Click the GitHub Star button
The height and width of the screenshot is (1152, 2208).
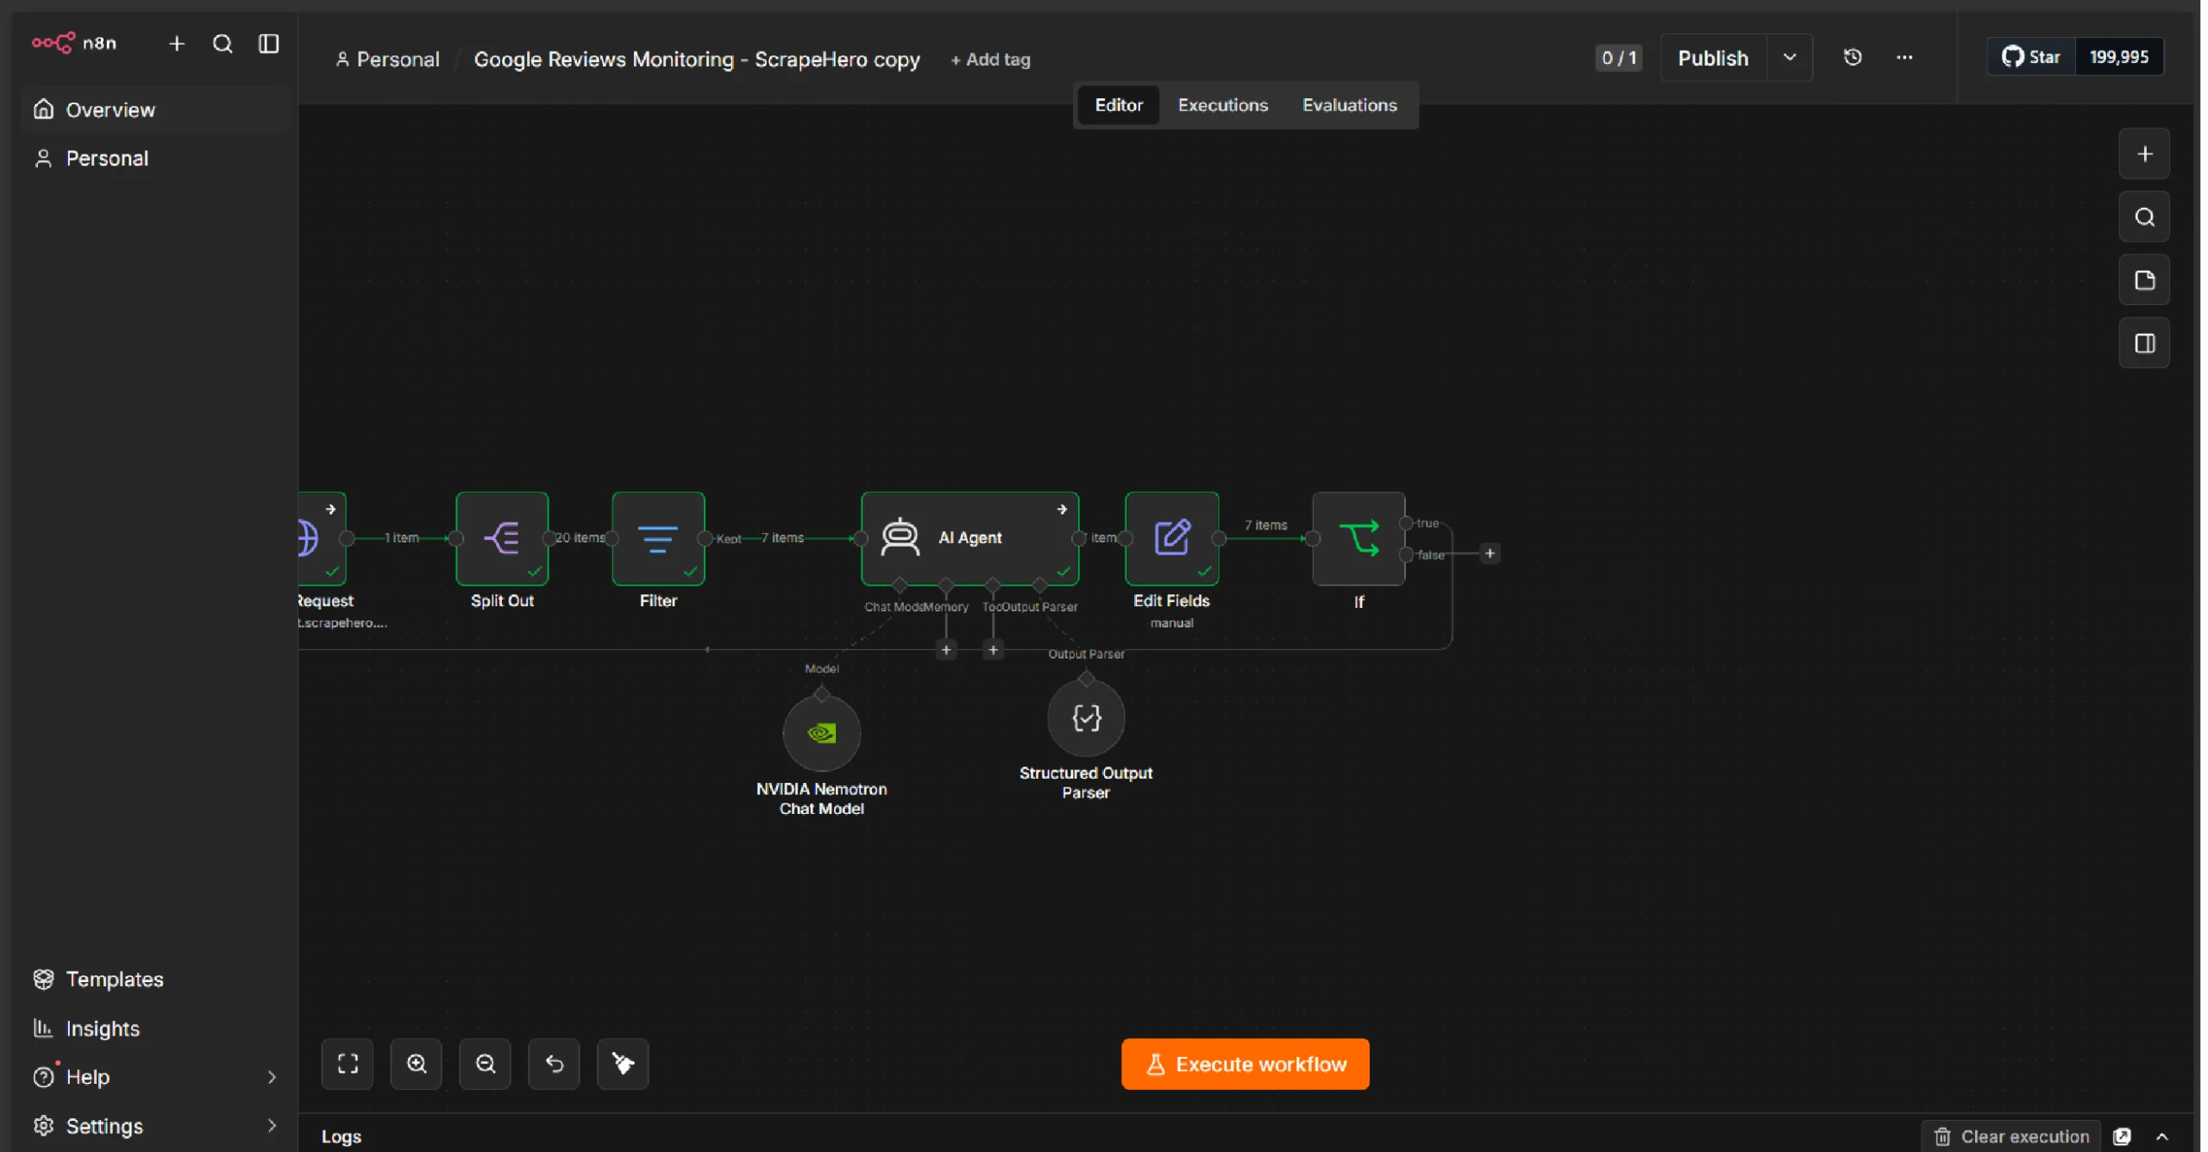(x=2031, y=57)
